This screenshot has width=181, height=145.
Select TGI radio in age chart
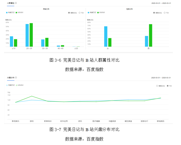point(80,13)
